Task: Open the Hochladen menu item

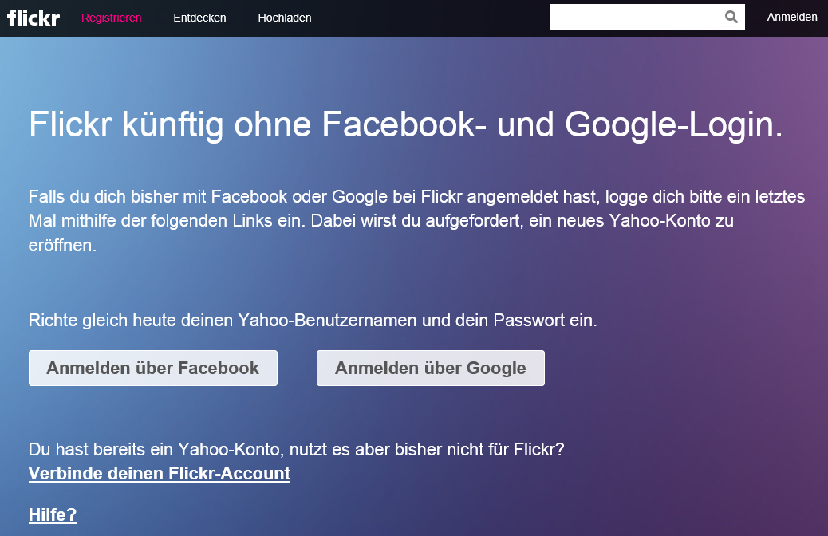Action: point(285,18)
